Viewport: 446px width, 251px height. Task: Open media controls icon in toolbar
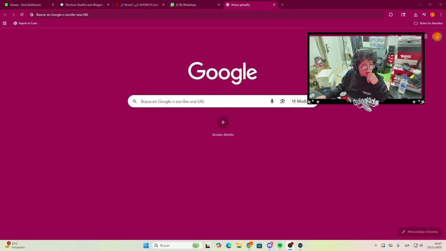click(x=424, y=15)
